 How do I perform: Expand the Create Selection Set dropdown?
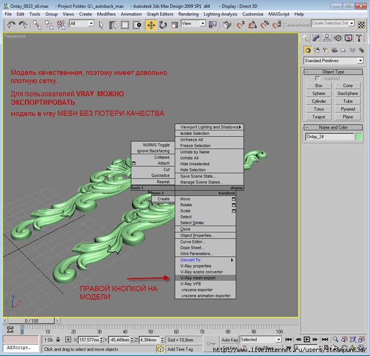352,23
